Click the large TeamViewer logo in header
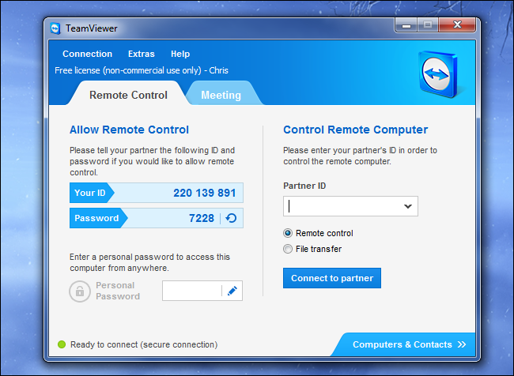The height and width of the screenshot is (376, 514). pyautogui.click(x=438, y=74)
